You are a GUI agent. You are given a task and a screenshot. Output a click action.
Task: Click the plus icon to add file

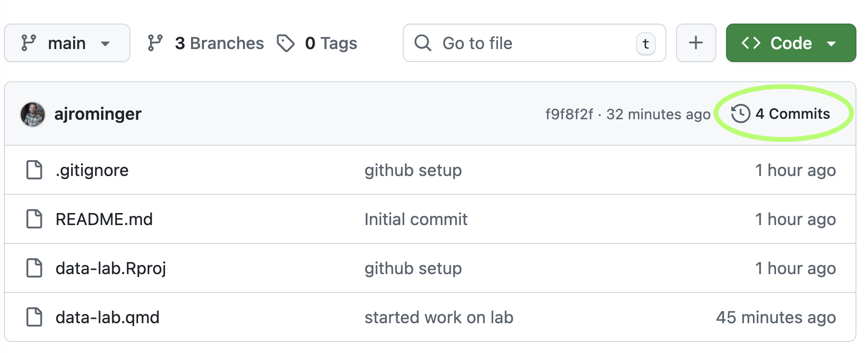[x=696, y=43]
